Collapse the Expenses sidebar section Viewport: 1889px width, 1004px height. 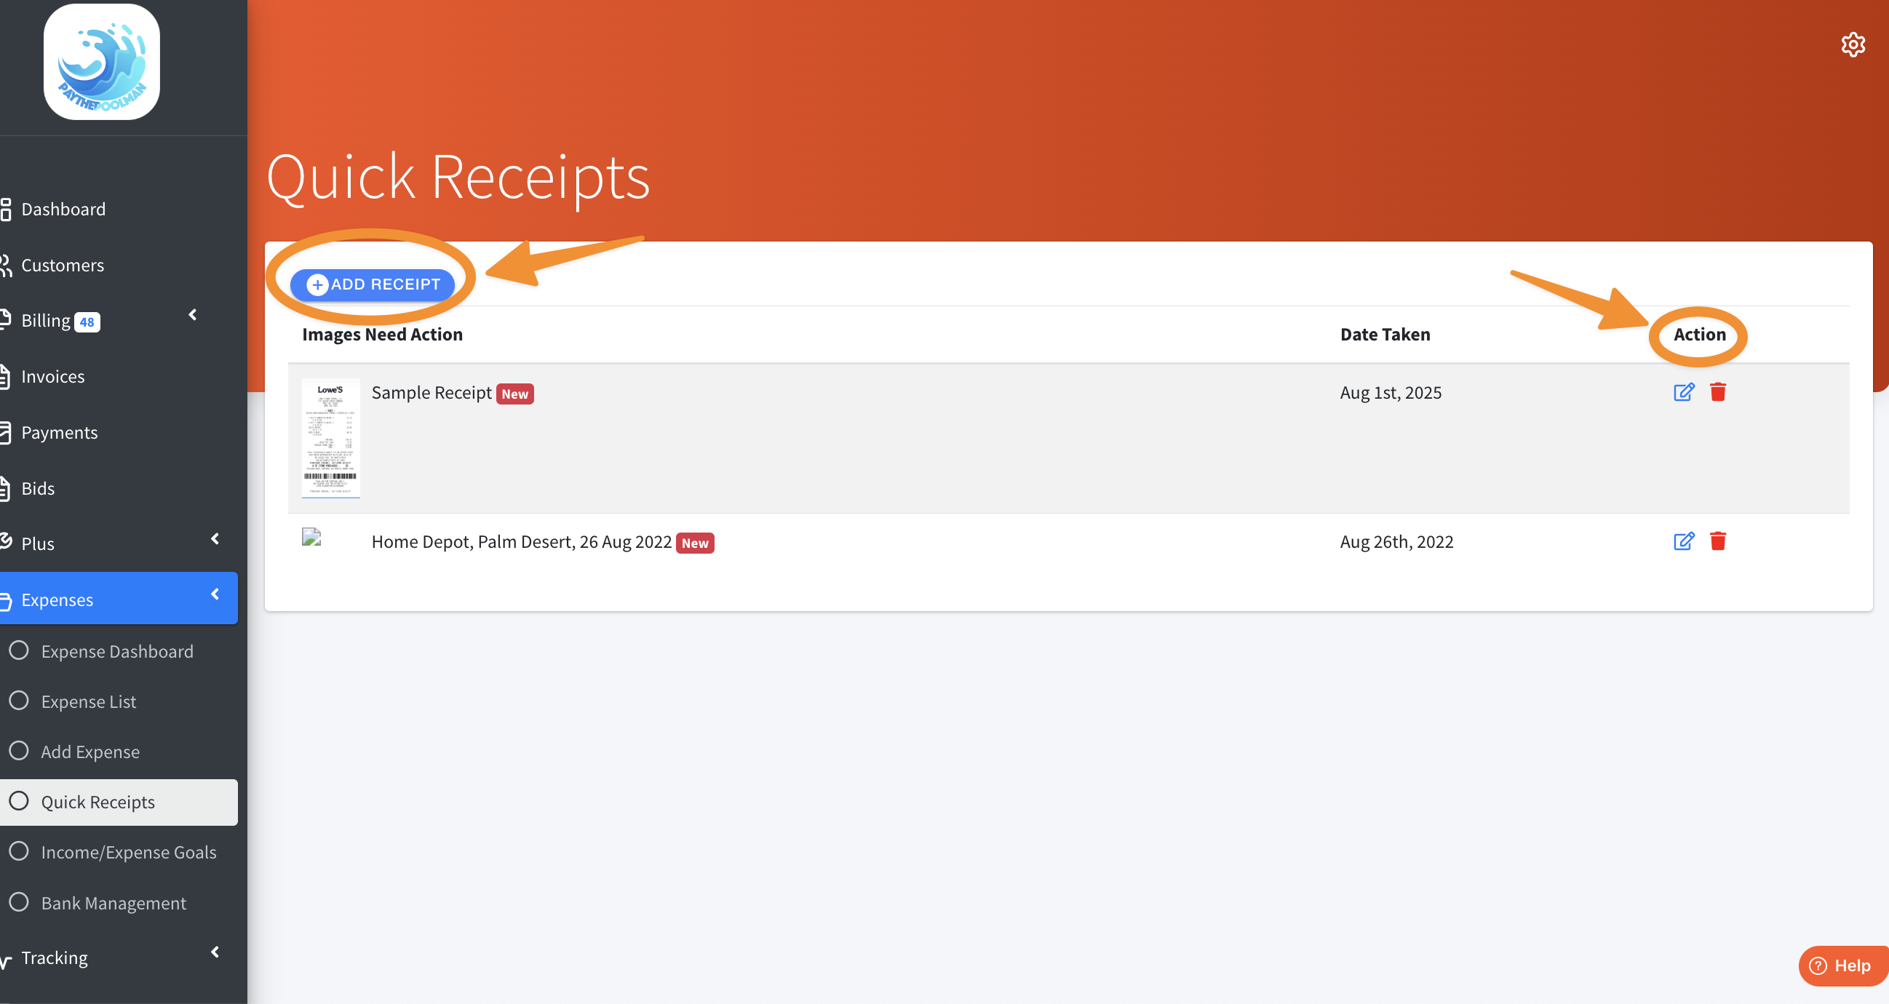pyautogui.click(x=215, y=595)
